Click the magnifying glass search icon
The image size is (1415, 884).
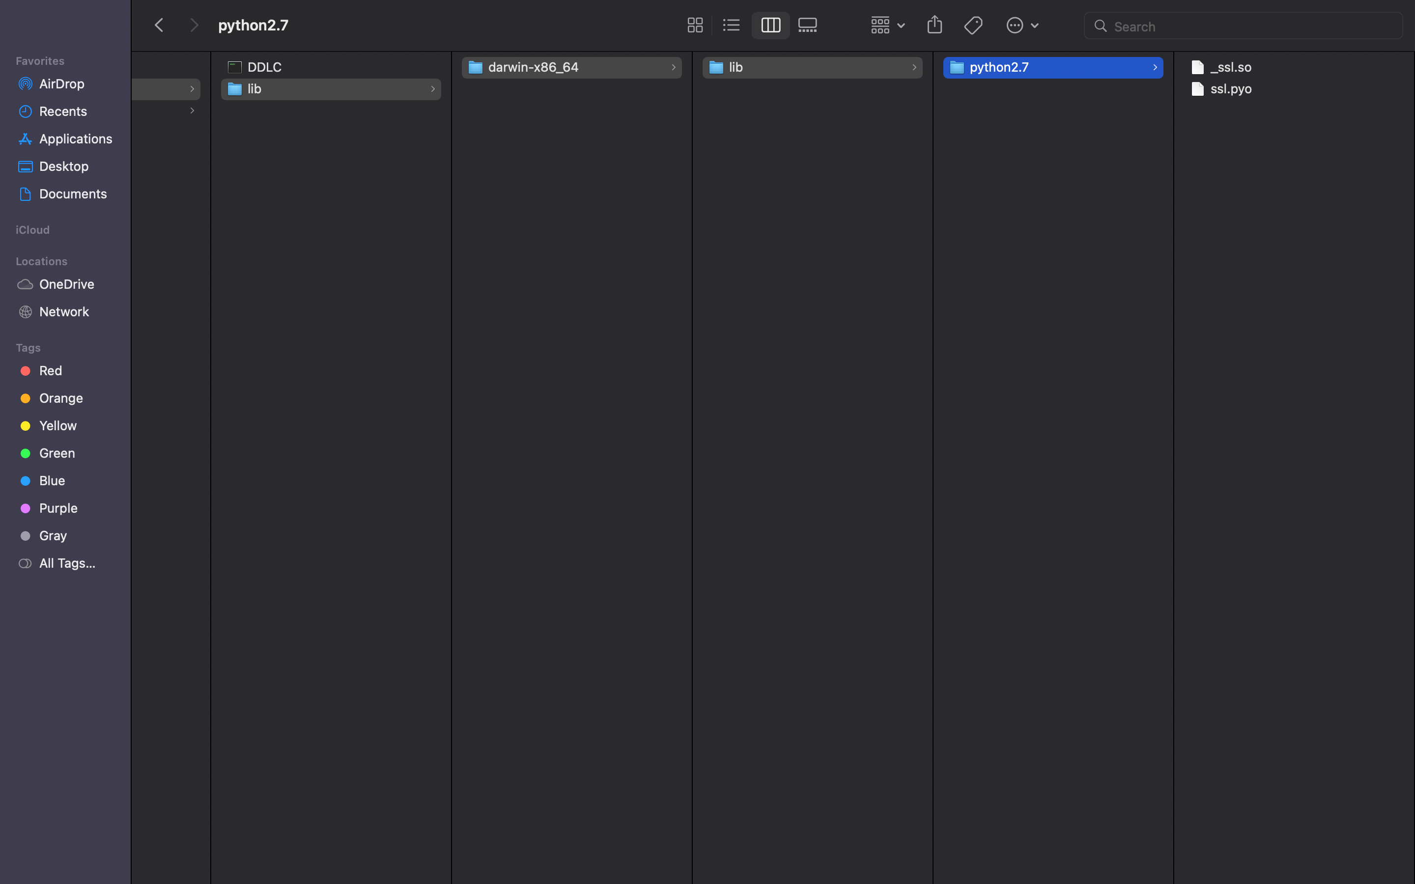pos(1101,26)
